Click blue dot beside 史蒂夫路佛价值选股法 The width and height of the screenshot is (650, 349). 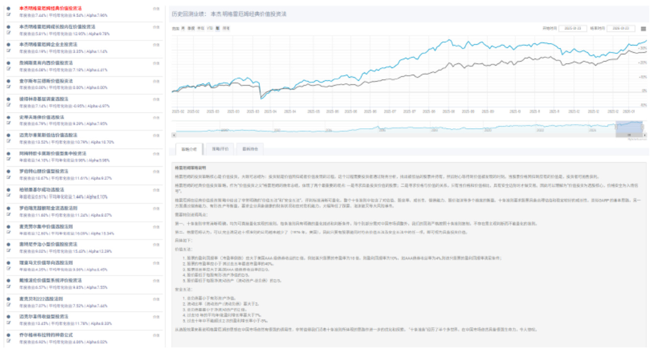click(x=8, y=117)
